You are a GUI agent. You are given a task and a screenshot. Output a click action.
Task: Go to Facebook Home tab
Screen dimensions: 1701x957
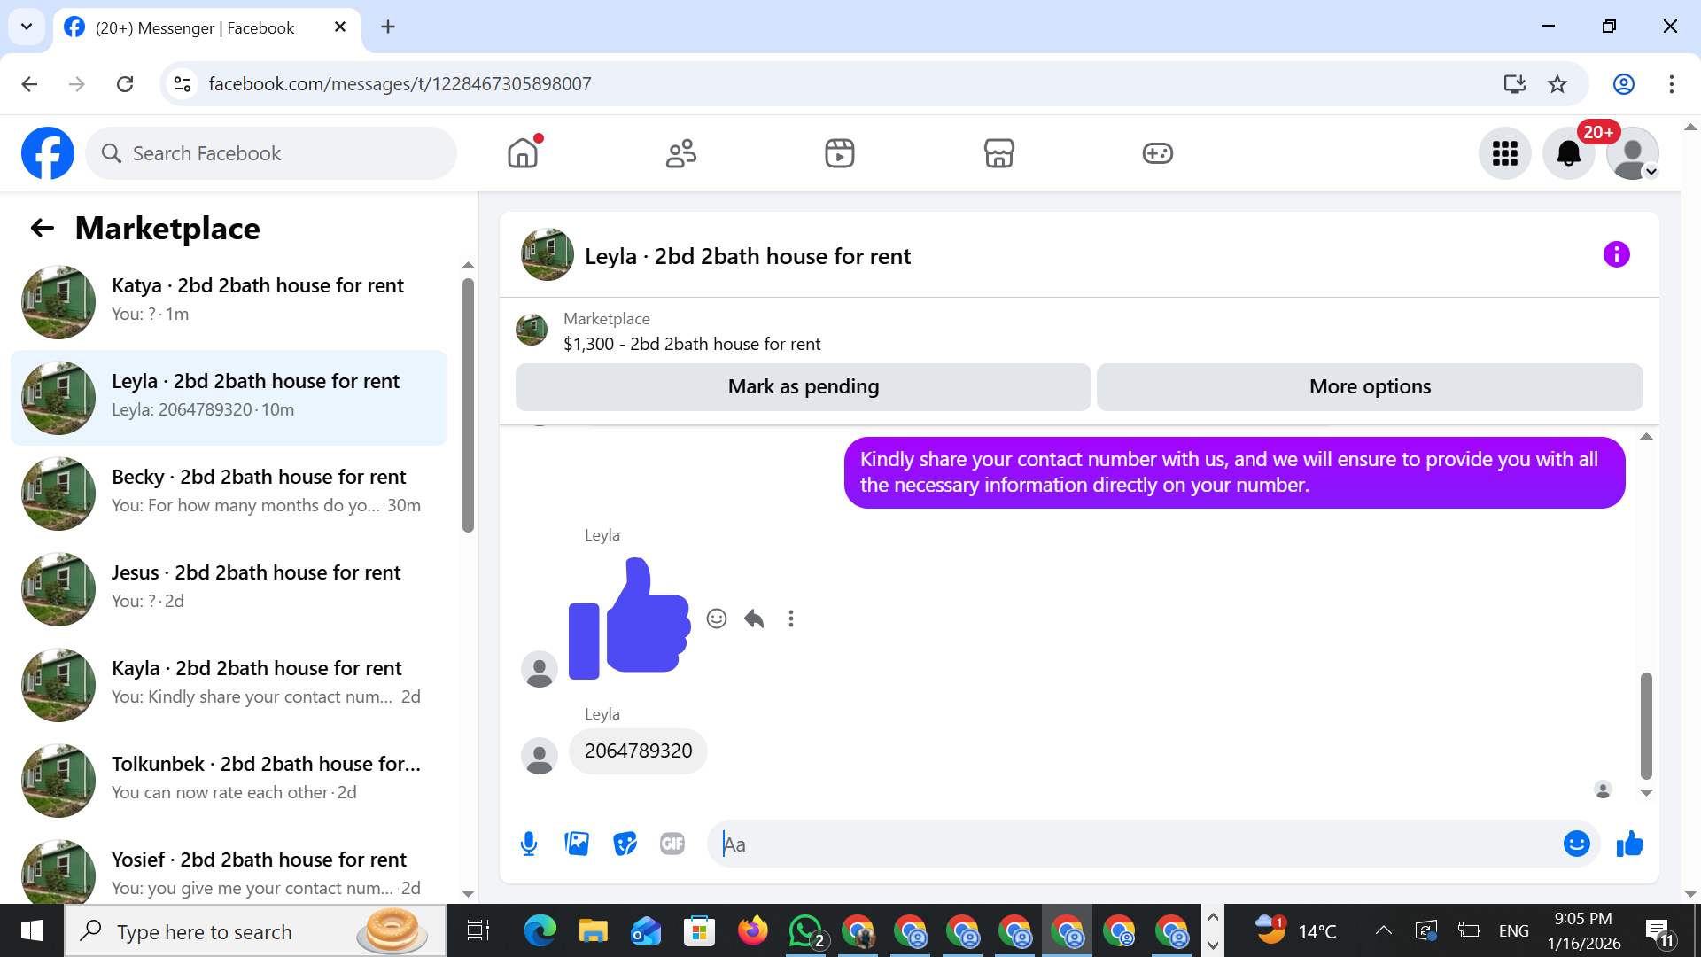tap(523, 153)
